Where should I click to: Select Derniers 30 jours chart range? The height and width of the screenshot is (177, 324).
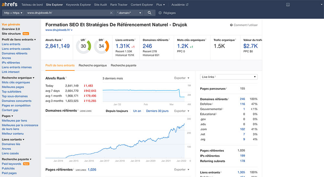tap(157, 111)
